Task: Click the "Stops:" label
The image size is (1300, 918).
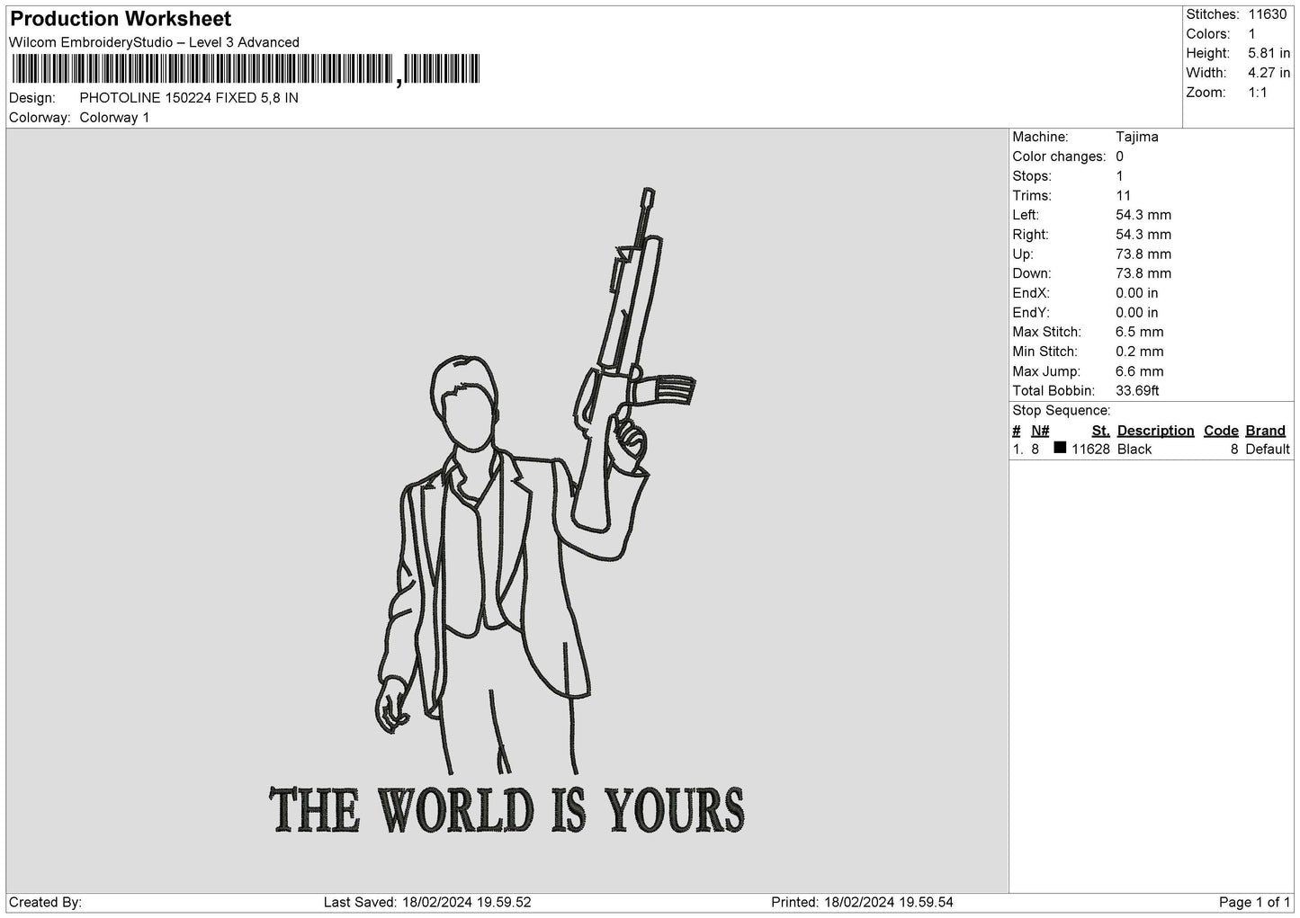Action: [1032, 176]
